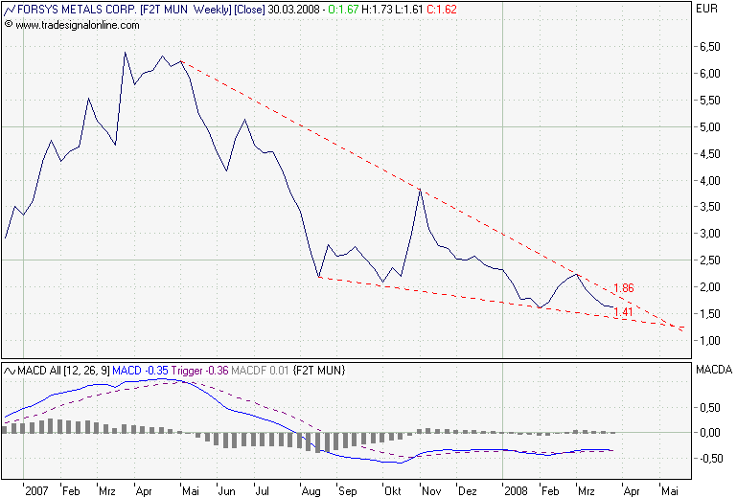The image size is (737, 498).
Task: Click the 1,50 price axis label
Action: [x=710, y=314]
